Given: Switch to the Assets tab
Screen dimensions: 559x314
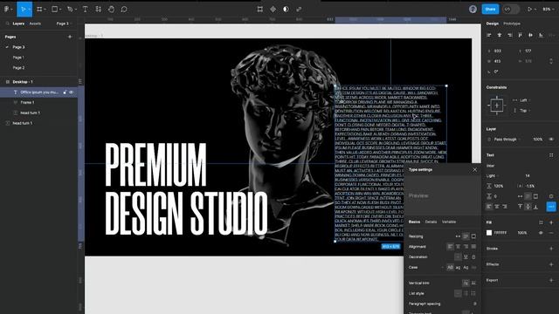Looking at the screenshot, I should pyautogui.click(x=35, y=24).
